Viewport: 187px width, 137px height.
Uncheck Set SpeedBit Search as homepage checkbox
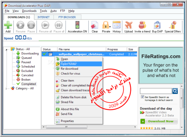click(143, 97)
